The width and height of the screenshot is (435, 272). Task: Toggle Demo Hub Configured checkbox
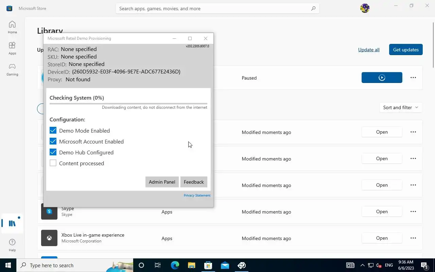point(53,152)
